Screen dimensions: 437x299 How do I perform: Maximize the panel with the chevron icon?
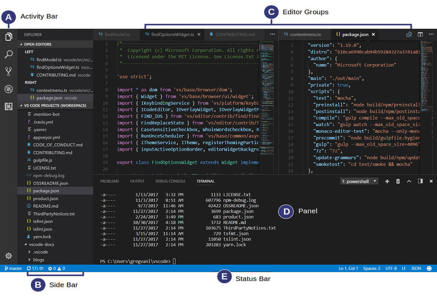(410, 181)
